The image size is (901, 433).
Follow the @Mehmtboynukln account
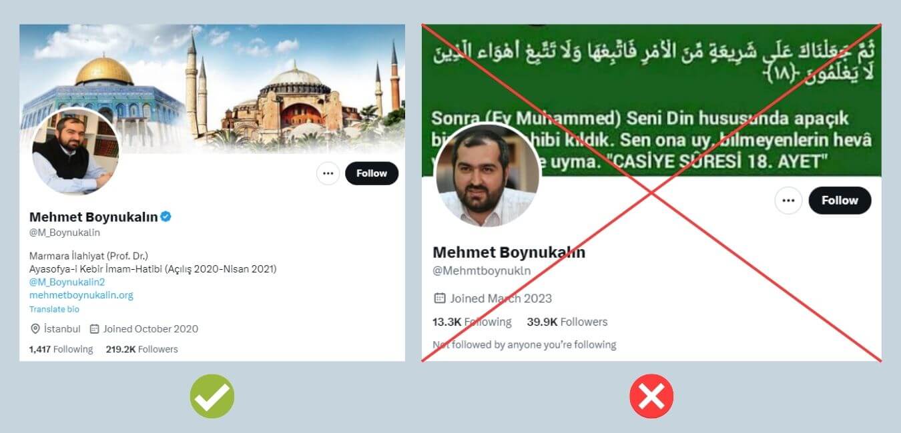[x=840, y=201]
